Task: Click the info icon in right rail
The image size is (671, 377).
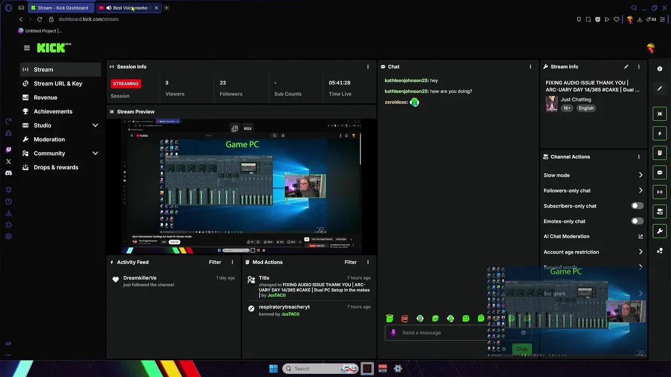Action: point(659,69)
